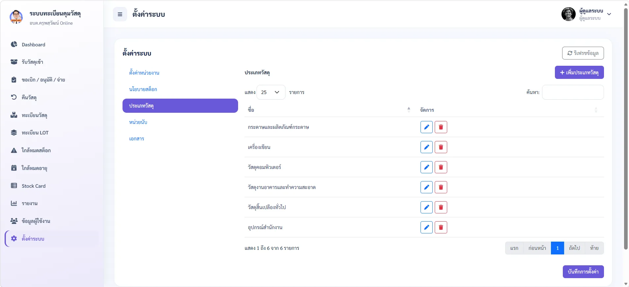
Task: Switch to นโยบายสต็อก settings tab
Action: pos(180,89)
